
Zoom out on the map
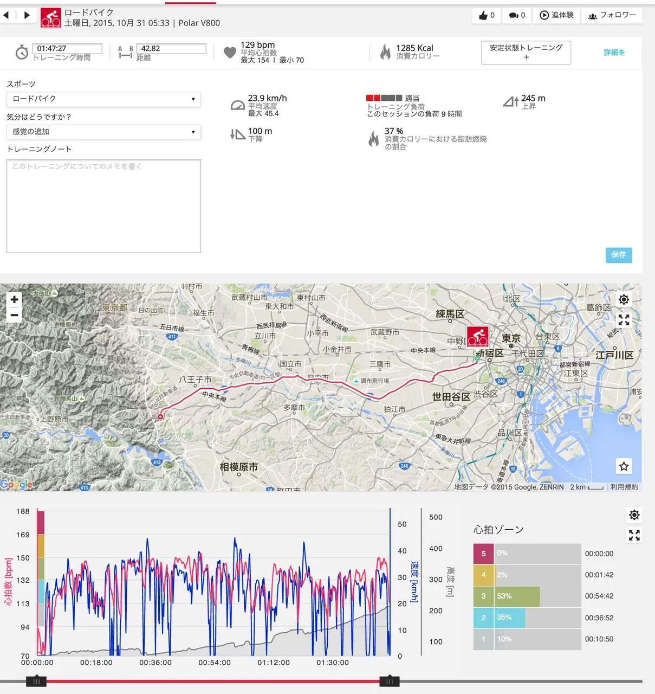[x=15, y=315]
